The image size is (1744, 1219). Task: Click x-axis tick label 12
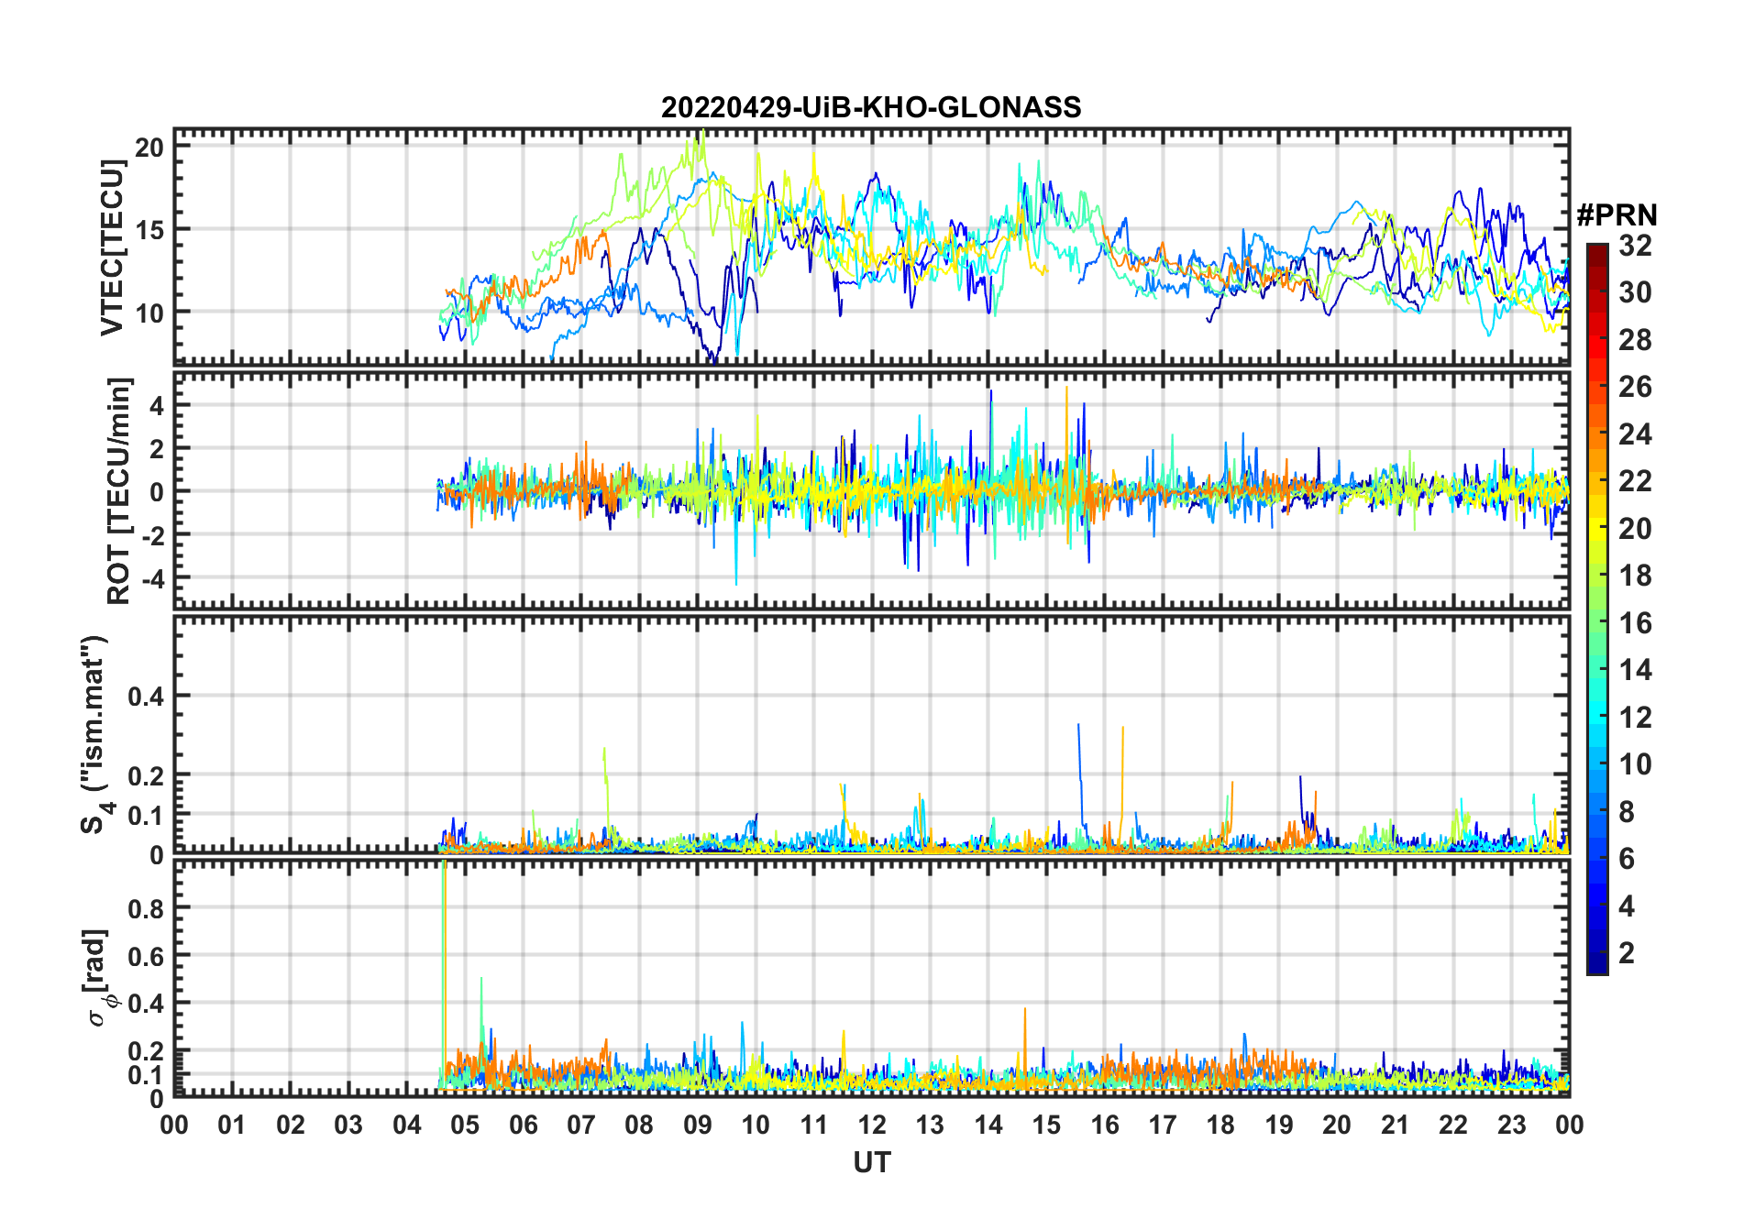(x=872, y=1125)
